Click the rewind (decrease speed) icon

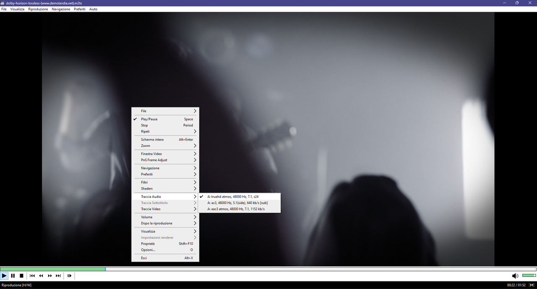(41, 276)
